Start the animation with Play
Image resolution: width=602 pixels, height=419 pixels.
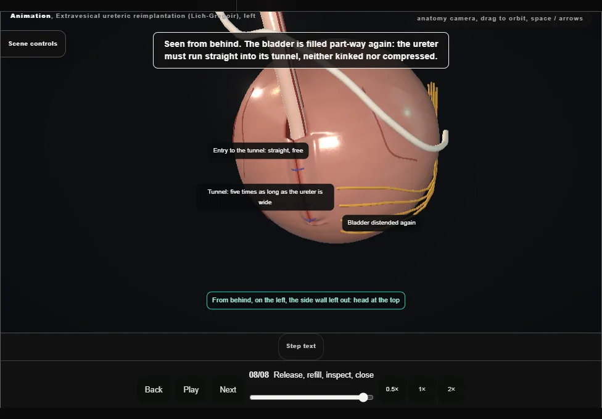pyautogui.click(x=191, y=389)
